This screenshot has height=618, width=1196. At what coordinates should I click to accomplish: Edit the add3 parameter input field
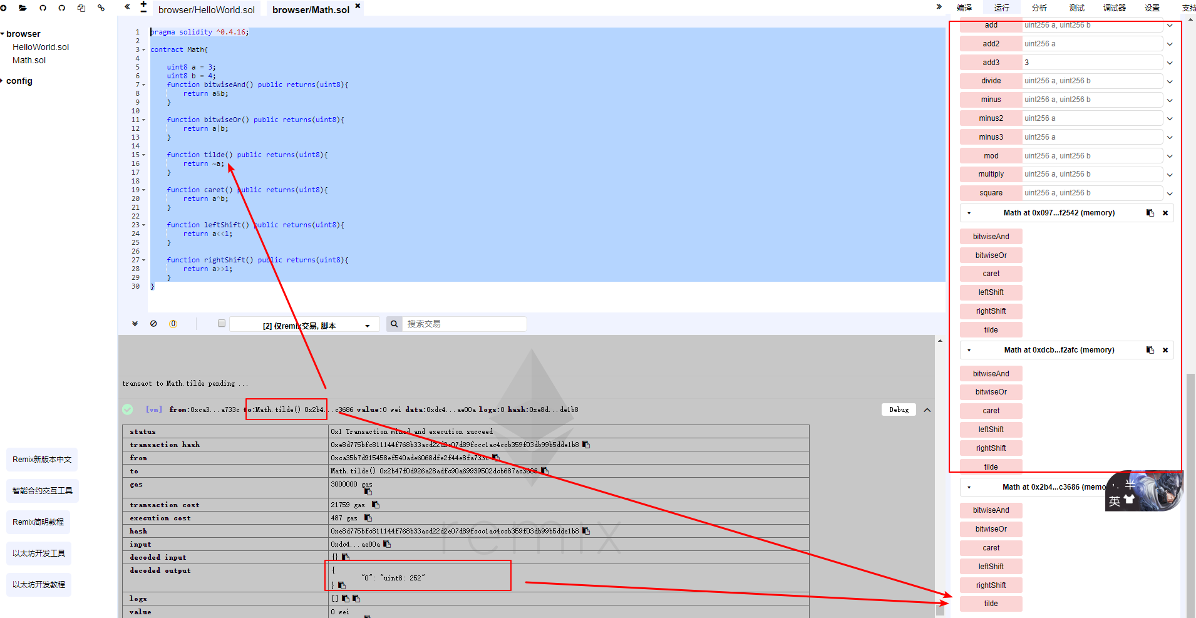pyautogui.click(x=1093, y=63)
